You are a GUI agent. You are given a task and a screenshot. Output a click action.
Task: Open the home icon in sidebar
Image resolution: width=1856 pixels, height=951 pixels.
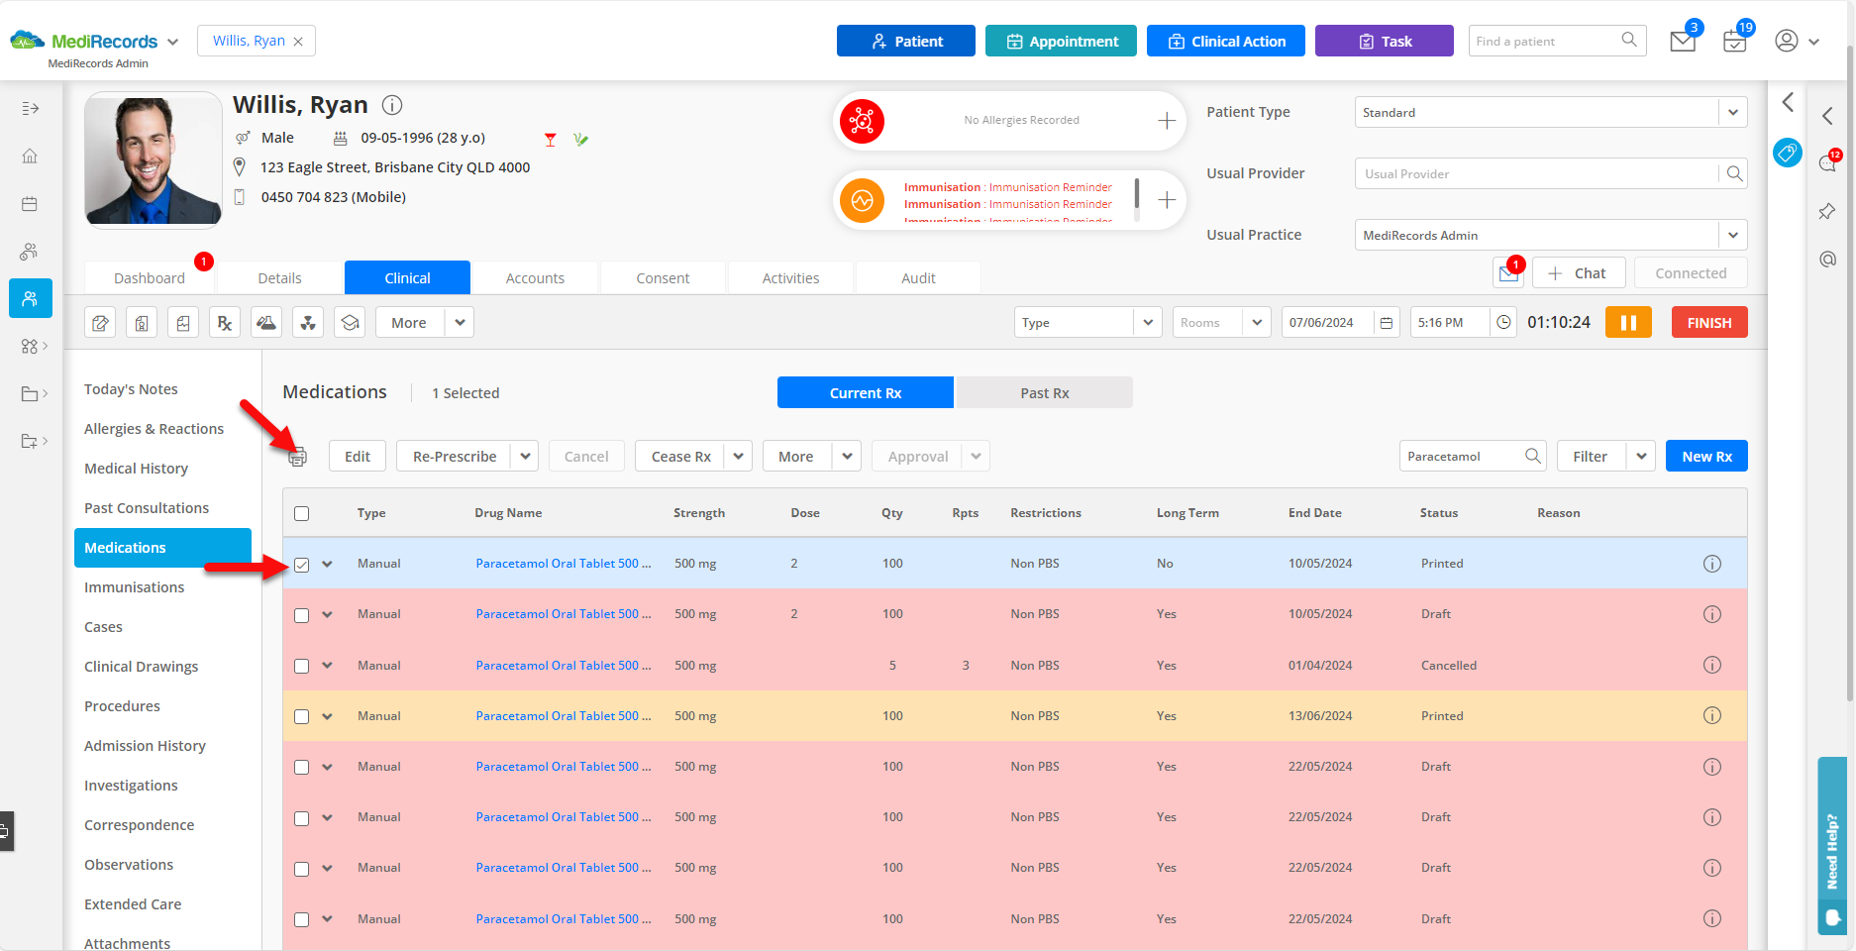[30, 156]
